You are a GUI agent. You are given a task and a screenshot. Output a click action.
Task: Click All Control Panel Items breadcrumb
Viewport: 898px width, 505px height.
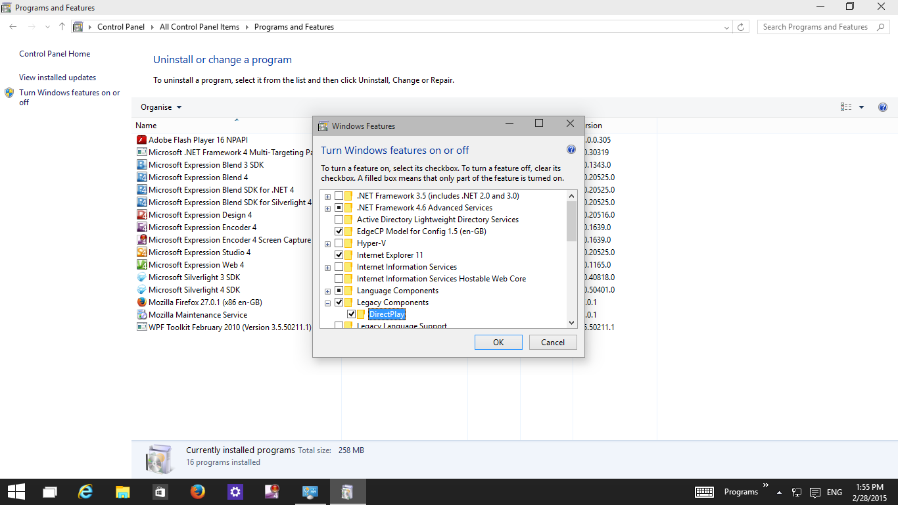click(200, 27)
